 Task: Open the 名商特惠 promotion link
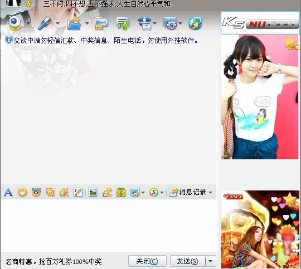point(54,262)
